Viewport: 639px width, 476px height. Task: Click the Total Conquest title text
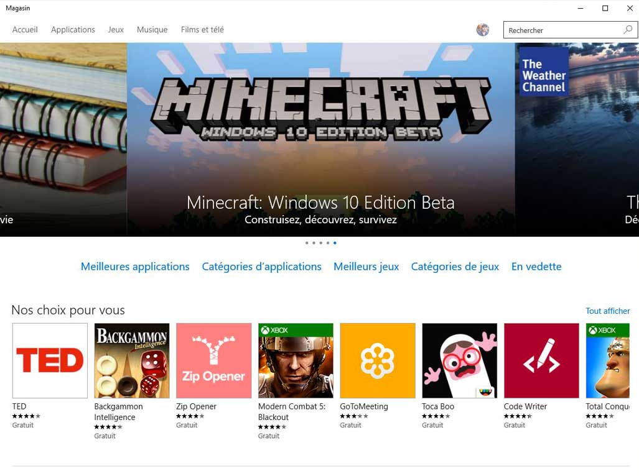(x=608, y=406)
